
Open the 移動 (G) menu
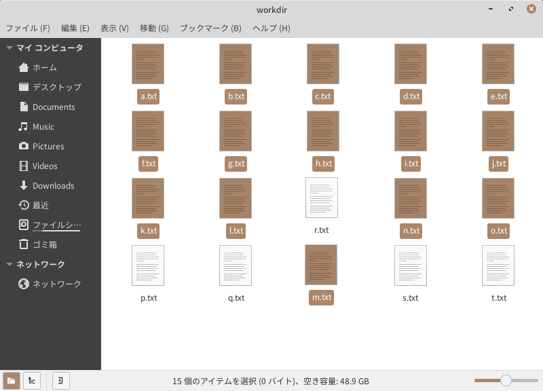154,28
